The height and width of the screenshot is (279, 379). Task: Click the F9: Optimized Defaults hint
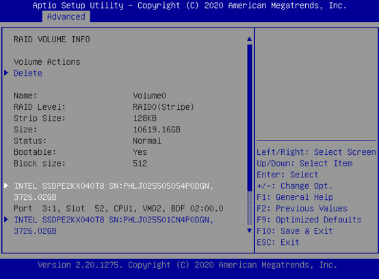point(309,220)
